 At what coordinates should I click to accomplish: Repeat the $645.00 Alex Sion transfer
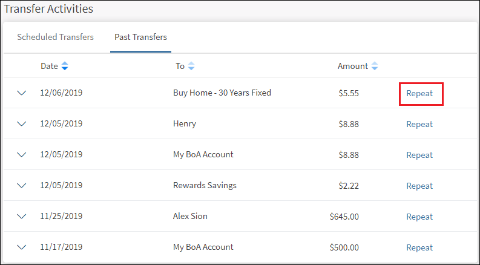(x=419, y=217)
